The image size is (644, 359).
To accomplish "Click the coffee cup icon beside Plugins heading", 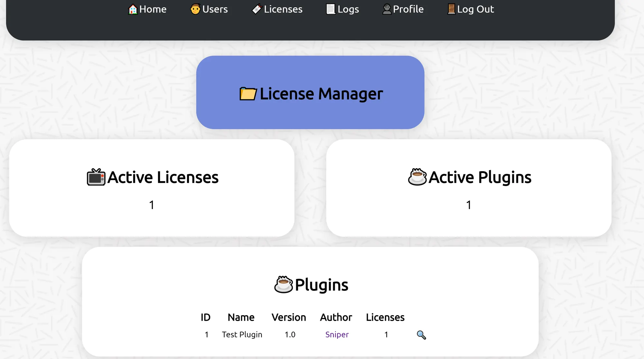I will [283, 285].
